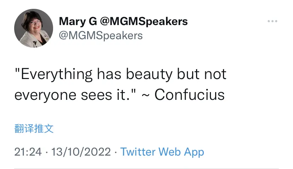Click the word Confucius in the tweet
The image size is (293, 169).
click(x=190, y=95)
